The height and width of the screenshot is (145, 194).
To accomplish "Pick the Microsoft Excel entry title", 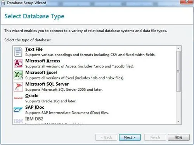I will coord(41,72).
